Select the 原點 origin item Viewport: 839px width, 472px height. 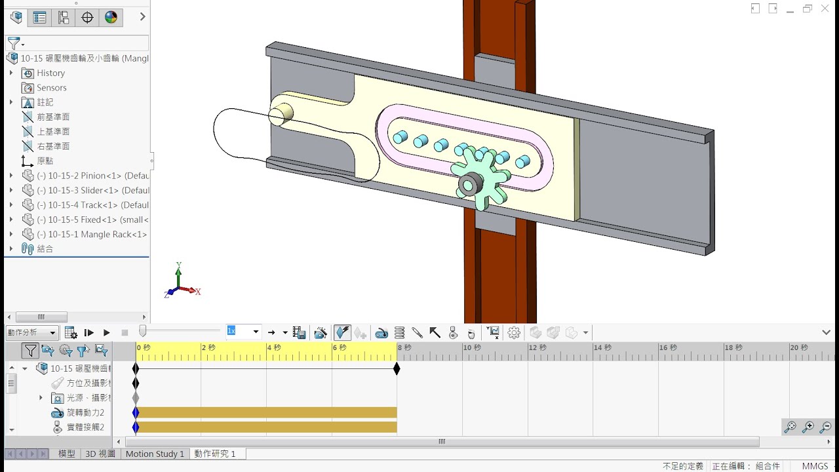(37, 161)
